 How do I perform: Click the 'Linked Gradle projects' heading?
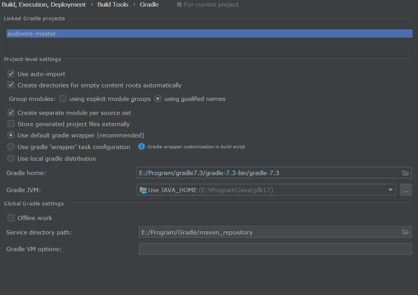point(34,18)
